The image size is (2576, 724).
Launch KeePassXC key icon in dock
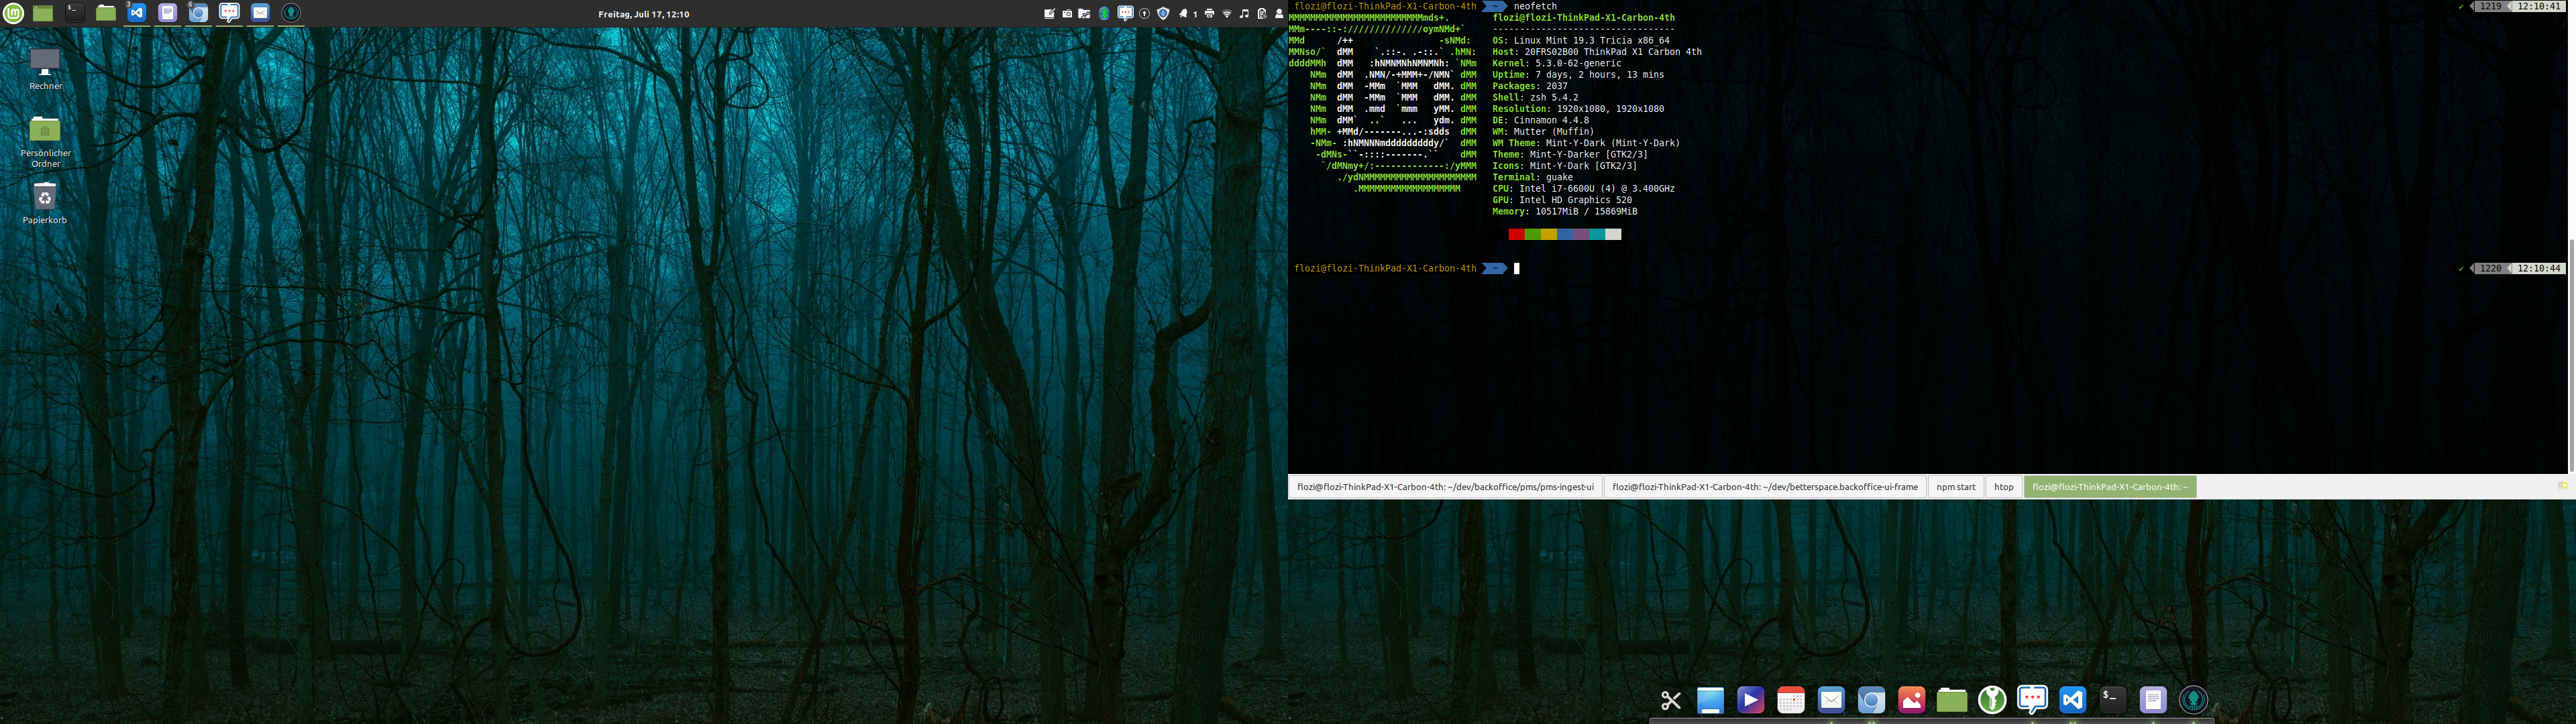[x=1992, y=701]
